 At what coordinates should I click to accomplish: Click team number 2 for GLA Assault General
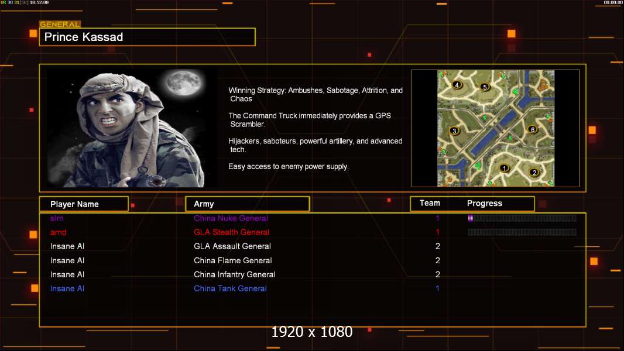438,246
